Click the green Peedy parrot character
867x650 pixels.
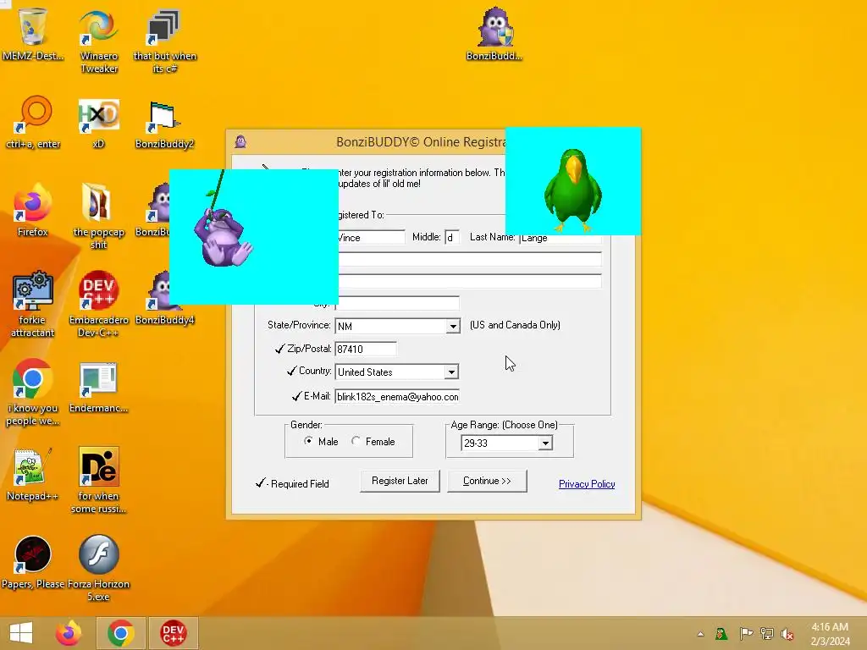[573, 190]
